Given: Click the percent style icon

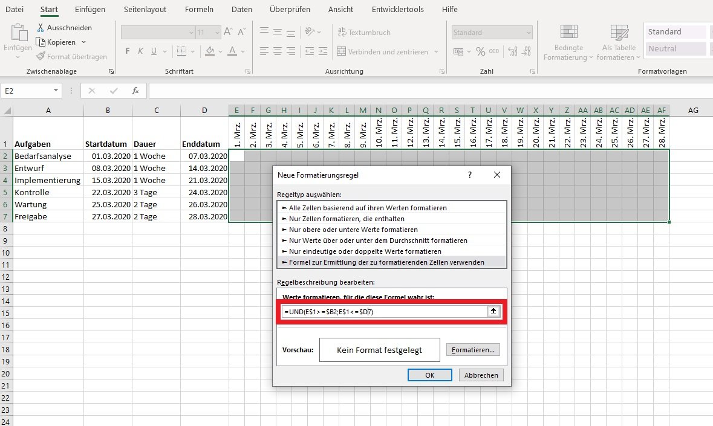Looking at the screenshot, I should [x=481, y=52].
